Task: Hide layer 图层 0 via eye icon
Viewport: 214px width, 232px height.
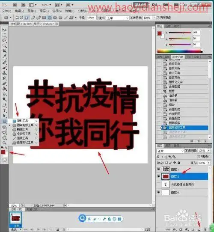Action: click(x=158, y=192)
